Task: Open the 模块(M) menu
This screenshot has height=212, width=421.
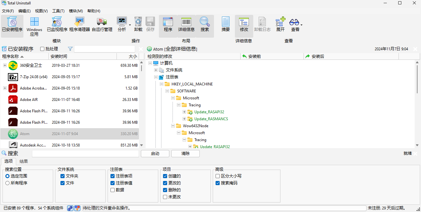Action: coord(76,11)
